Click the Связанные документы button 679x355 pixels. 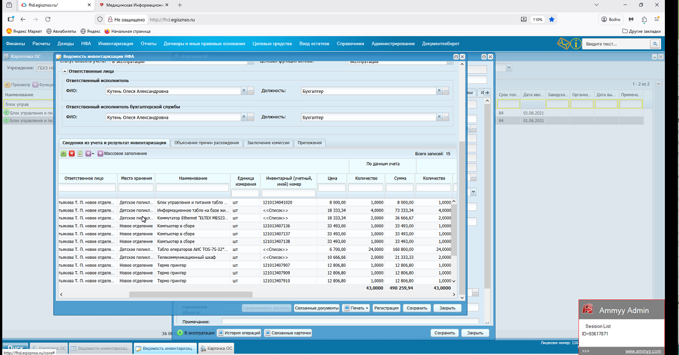[x=317, y=308]
